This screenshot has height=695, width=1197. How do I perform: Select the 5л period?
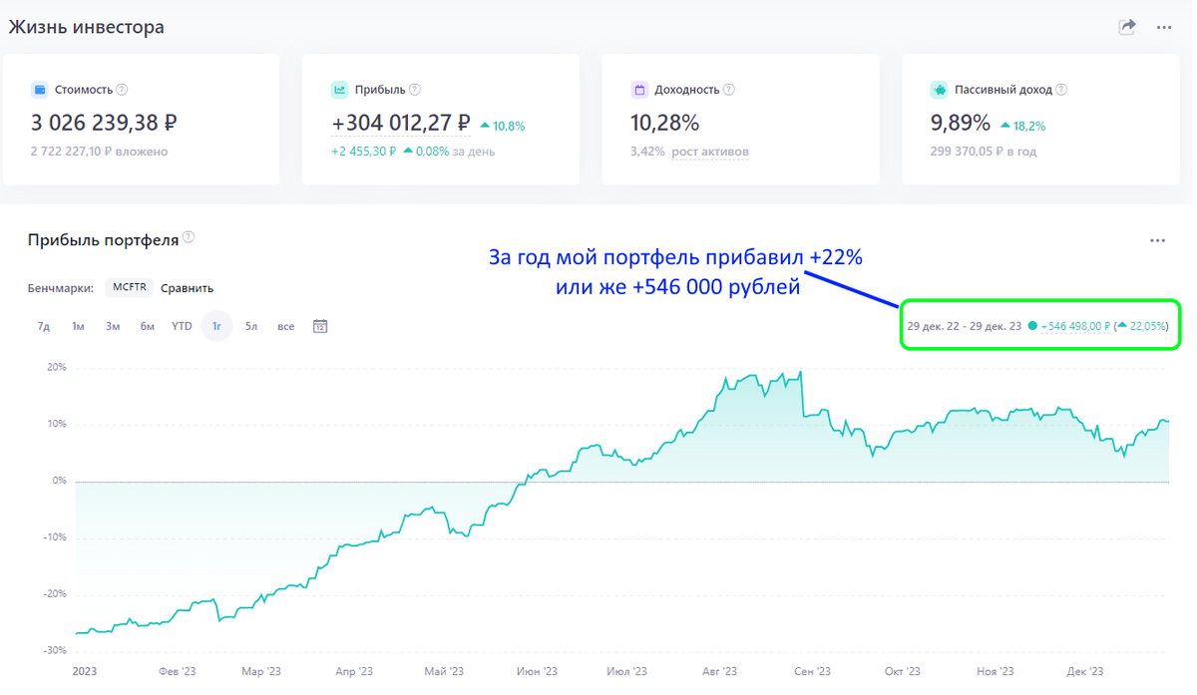[x=251, y=326]
